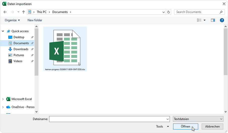Open the Help question mark
This screenshot has width=228, height=133.
[x=222, y=20]
